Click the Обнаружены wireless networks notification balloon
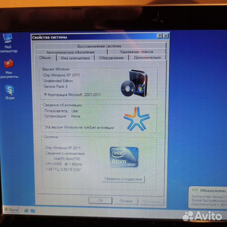Screen dimensions: 227x227 (208, 198)
